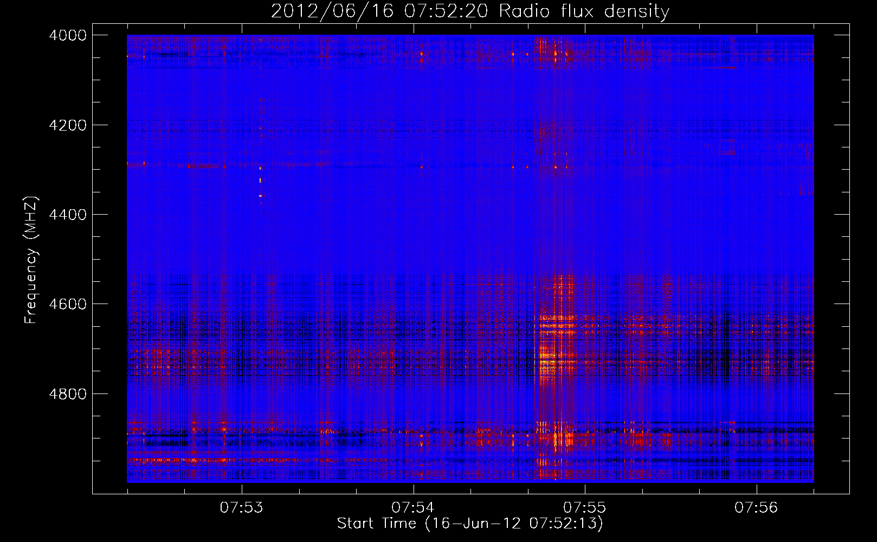
Task: Click the 'Frequency (MHZ)' axis title
Action: pos(31,260)
